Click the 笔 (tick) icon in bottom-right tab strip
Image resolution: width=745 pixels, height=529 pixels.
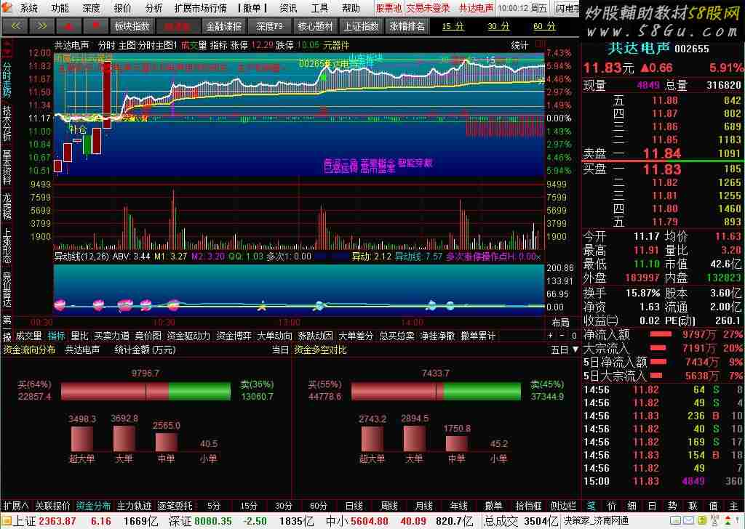pos(591,506)
